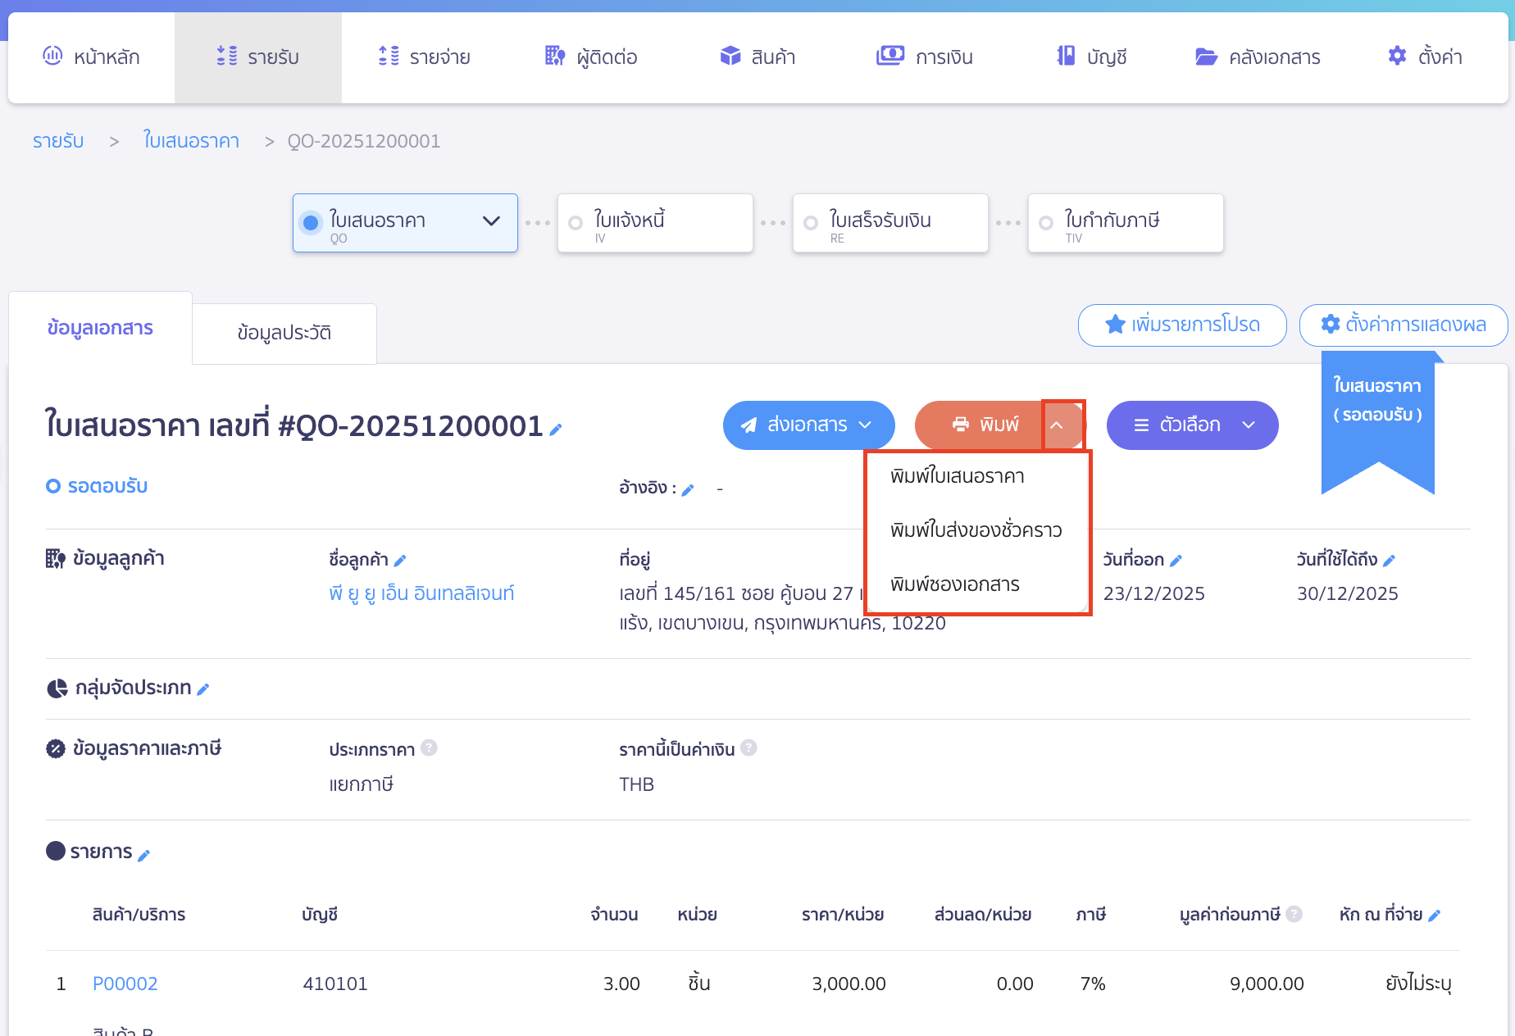Image resolution: width=1515 pixels, height=1036 pixels.
Task: Open the คลังเอกสาร document storage folder icon
Action: pos(1205,56)
